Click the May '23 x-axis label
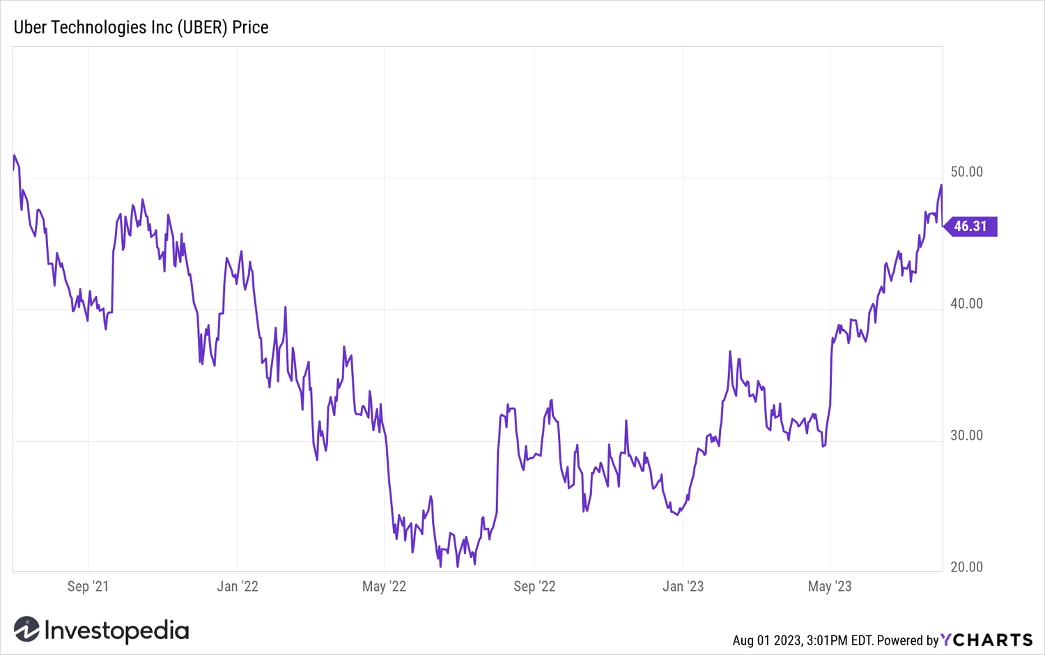 (x=830, y=586)
